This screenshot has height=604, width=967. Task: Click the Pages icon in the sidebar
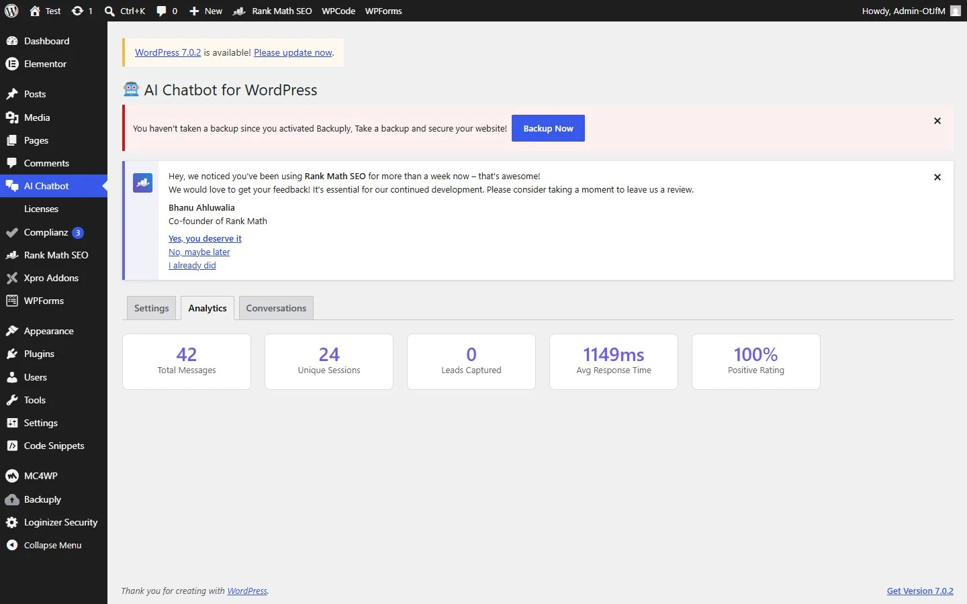(x=11, y=140)
